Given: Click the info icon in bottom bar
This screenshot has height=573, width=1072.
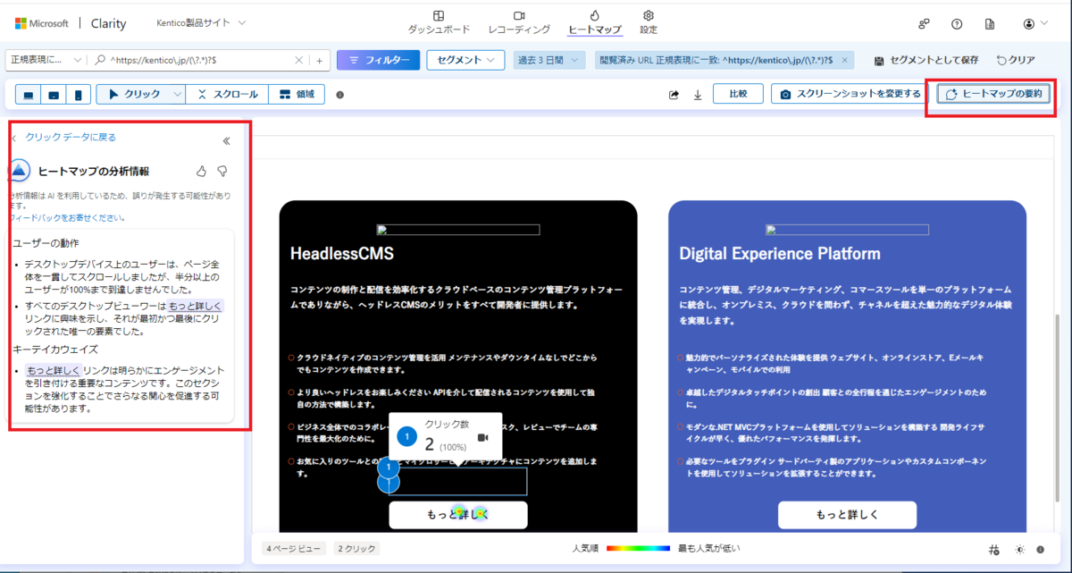Looking at the screenshot, I should [1041, 549].
